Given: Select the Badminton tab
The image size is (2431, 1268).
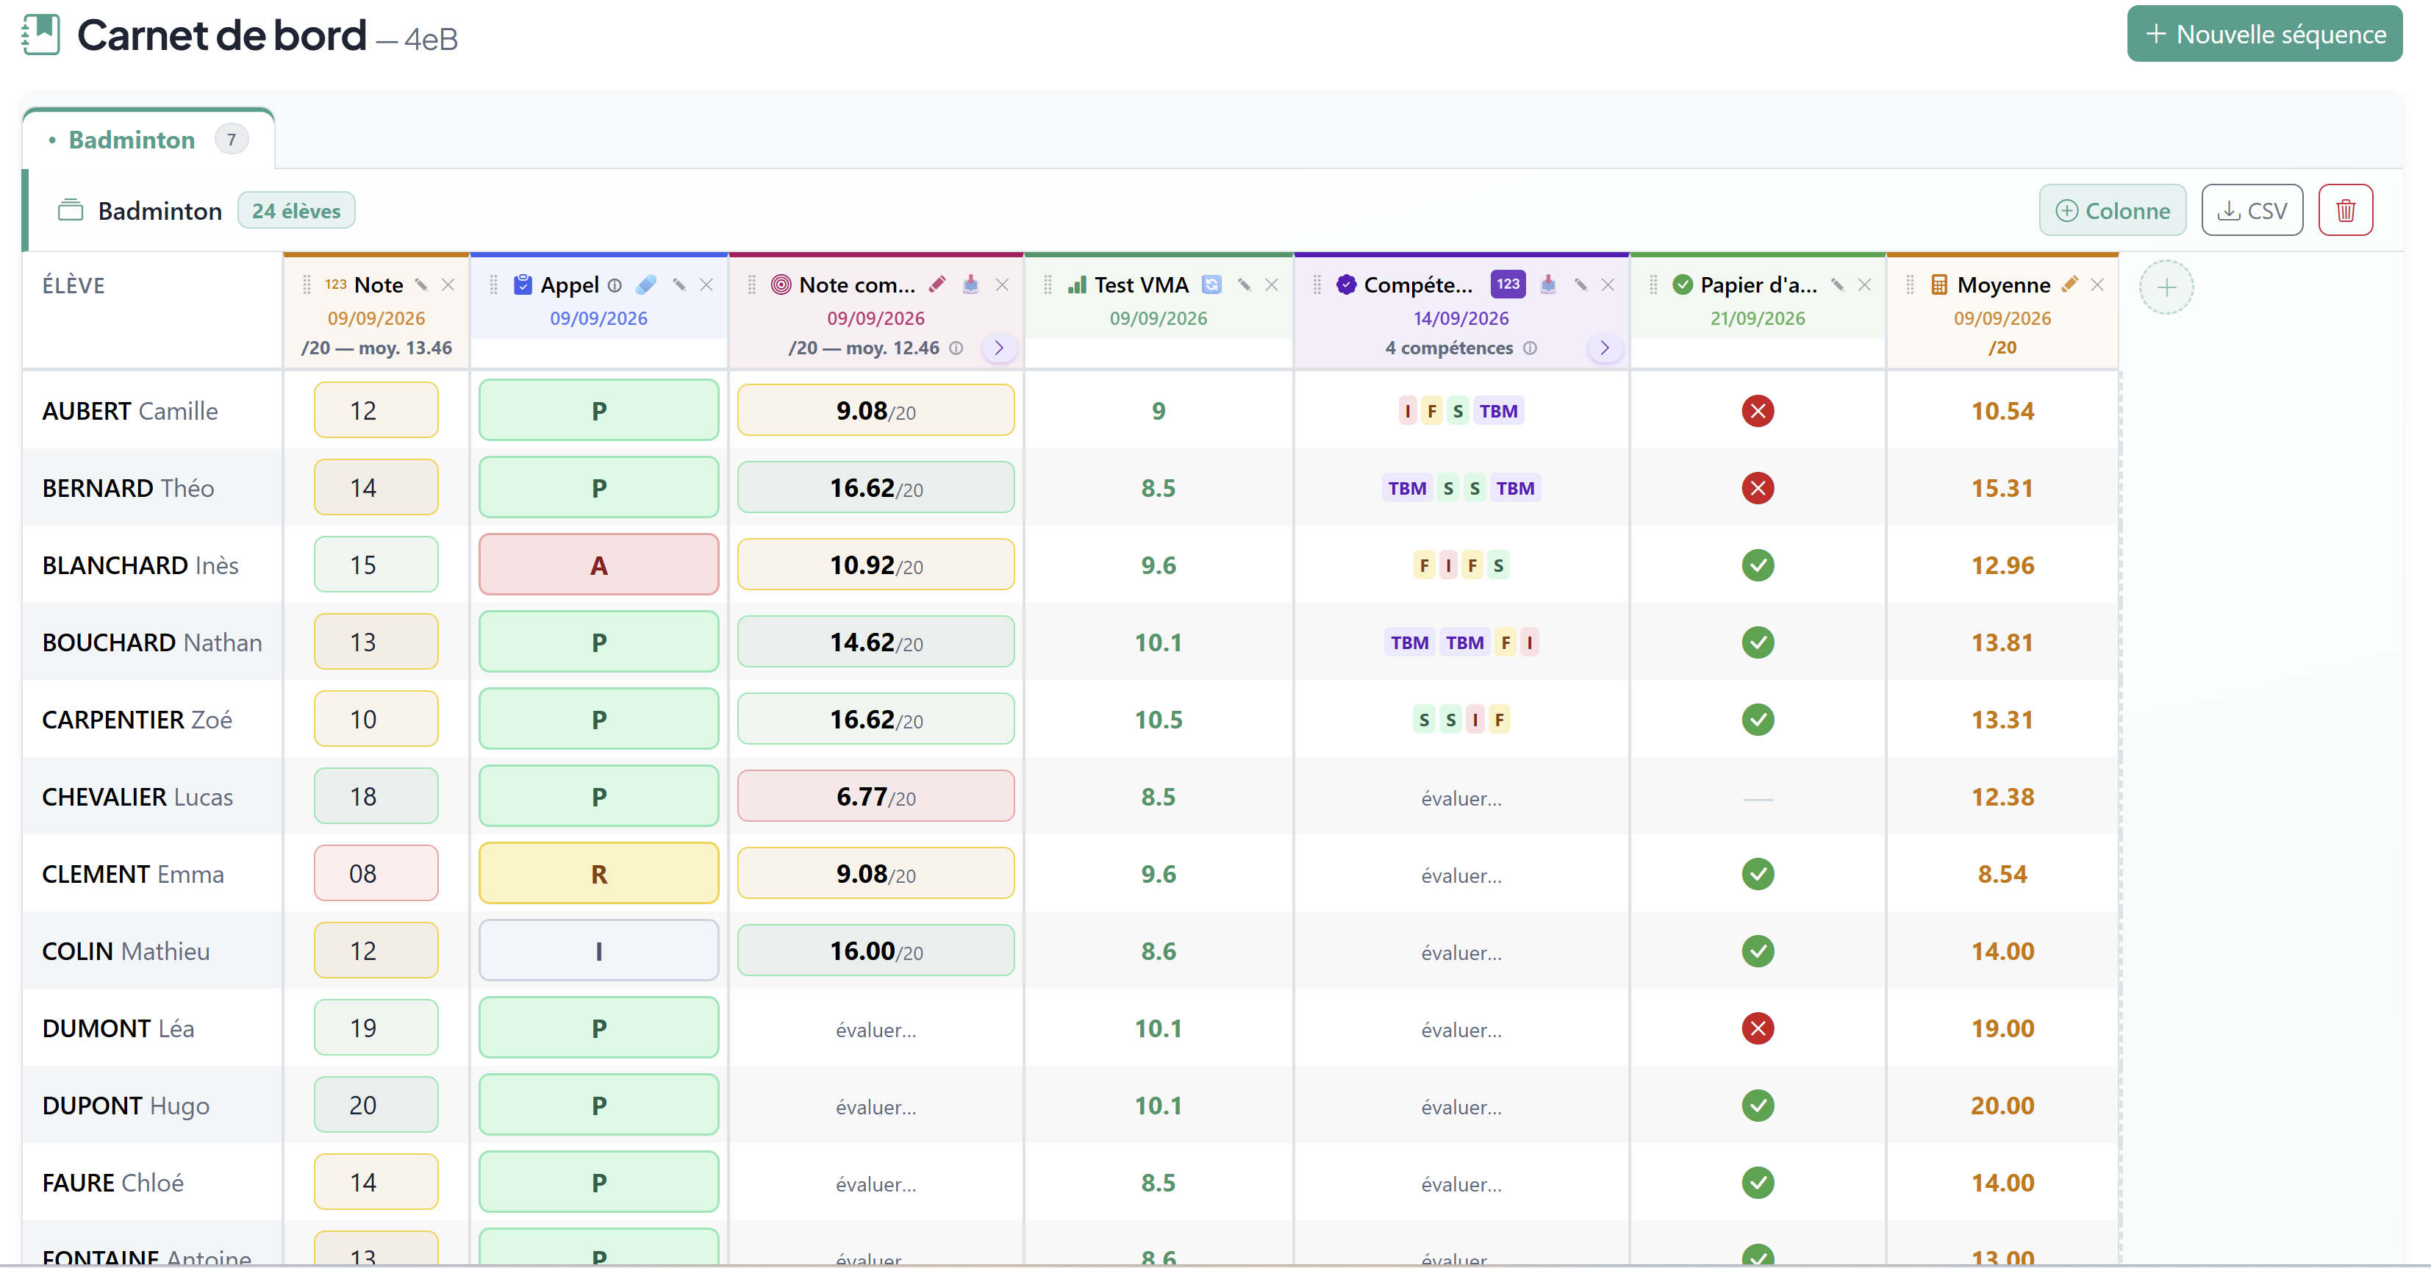Looking at the screenshot, I should [x=148, y=140].
